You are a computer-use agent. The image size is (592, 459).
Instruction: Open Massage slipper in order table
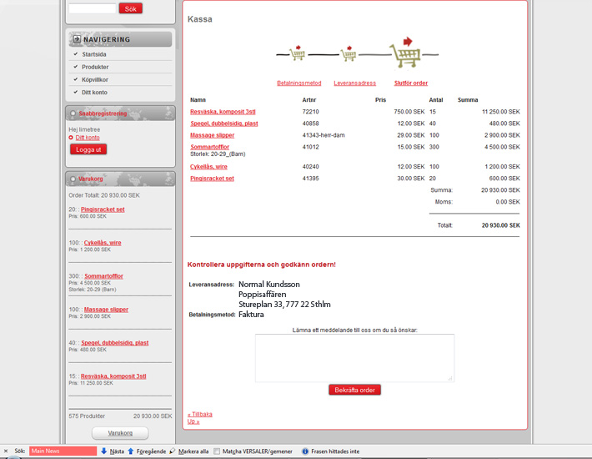pyautogui.click(x=212, y=135)
